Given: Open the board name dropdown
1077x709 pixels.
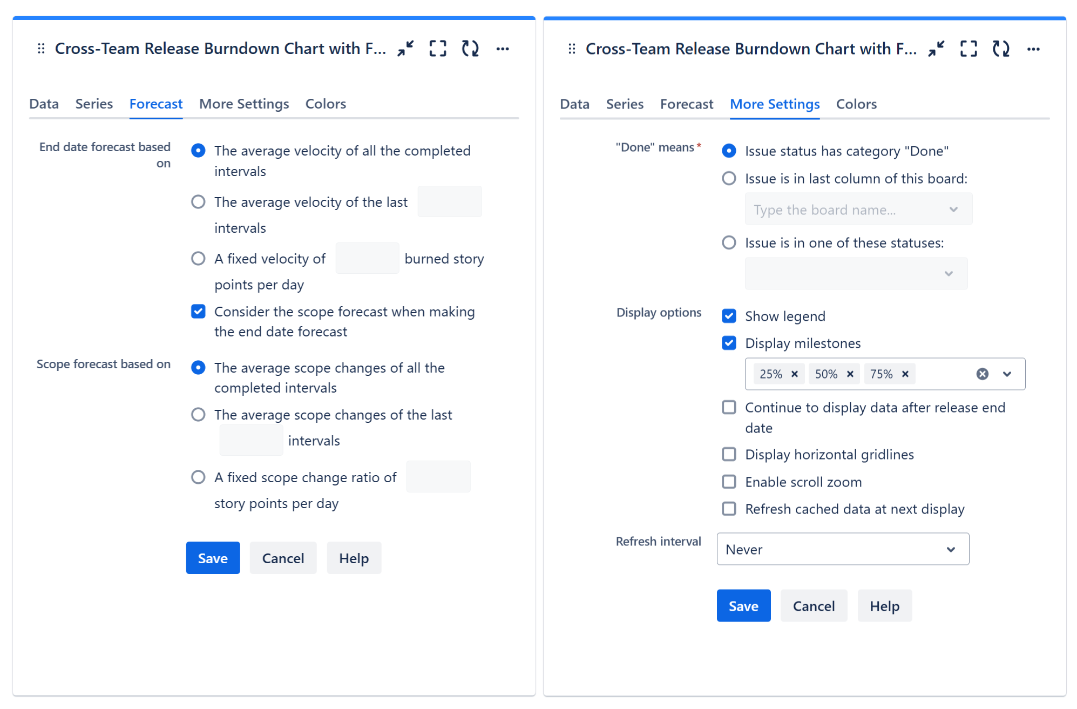Looking at the screenshot, I should coord(858,209).
